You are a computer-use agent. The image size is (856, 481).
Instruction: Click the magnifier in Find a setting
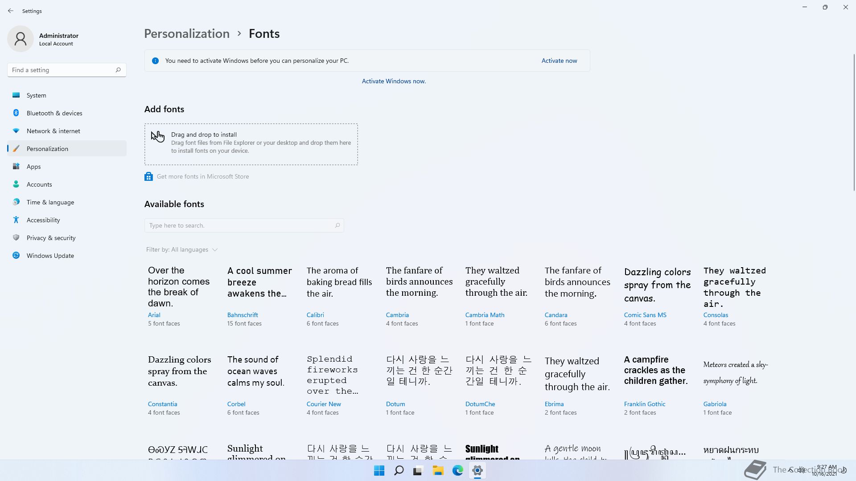(118, 70)
